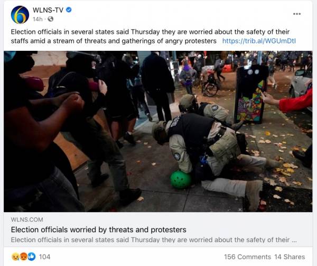Expand the 156 Comments section
Viewport: 317px width, 266px height.
pyautogui.click(x=247, y=256)
